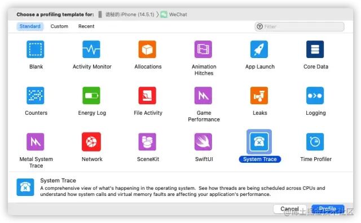361x223 pixels.
Task: Click the Activity Monitor label
Action: 92,66
